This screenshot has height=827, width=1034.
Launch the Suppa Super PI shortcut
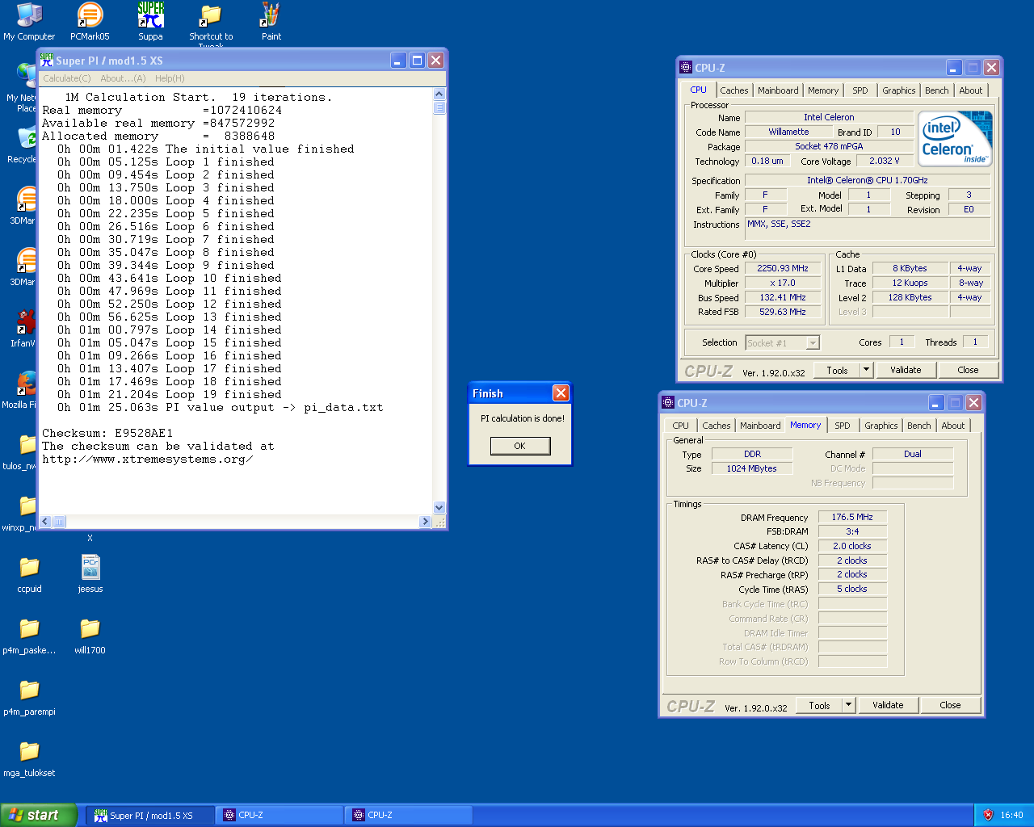pyautogui.click(x=150, y=21)
